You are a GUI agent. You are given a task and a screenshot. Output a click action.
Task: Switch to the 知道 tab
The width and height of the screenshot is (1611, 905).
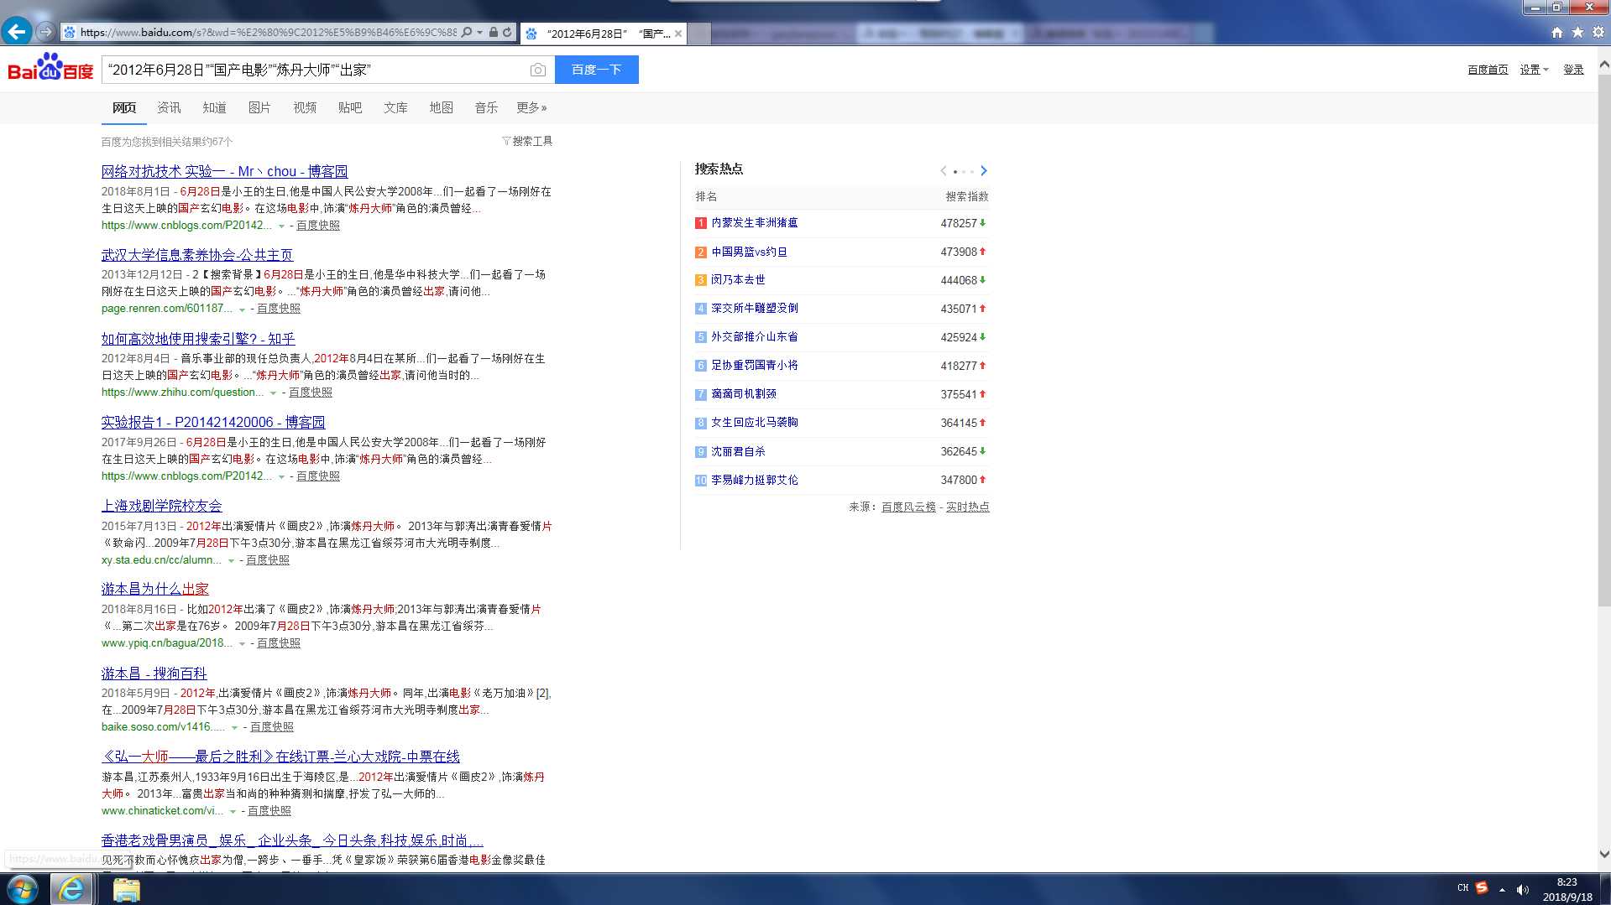click(214, 107)
